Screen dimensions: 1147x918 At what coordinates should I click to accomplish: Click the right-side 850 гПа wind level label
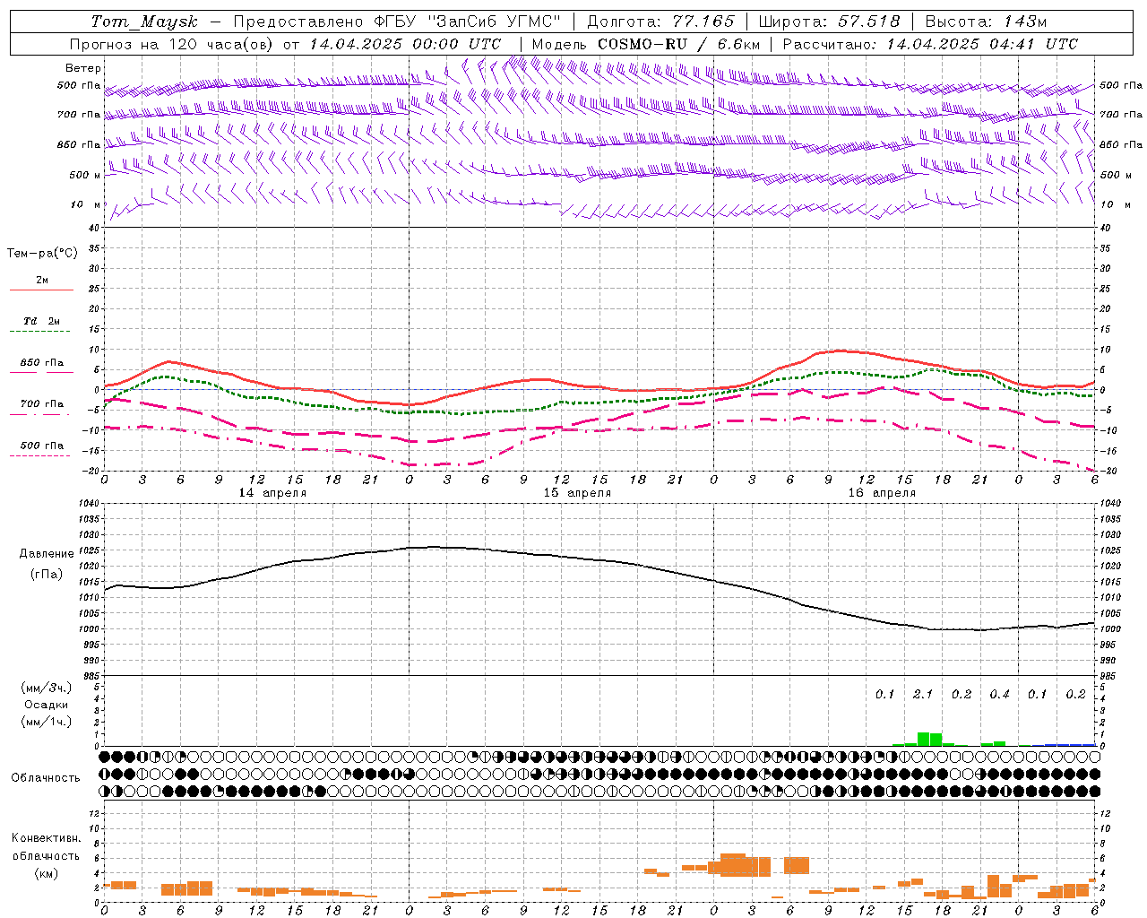1121,144
